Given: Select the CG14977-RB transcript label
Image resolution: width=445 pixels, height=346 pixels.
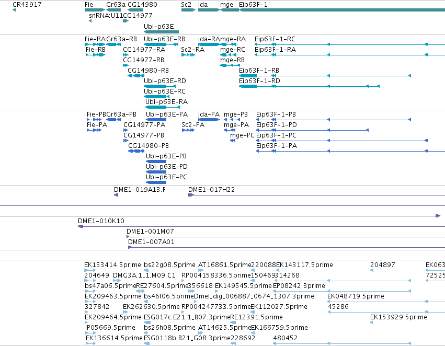Looking at the screenshot, I should click(143, 60).
